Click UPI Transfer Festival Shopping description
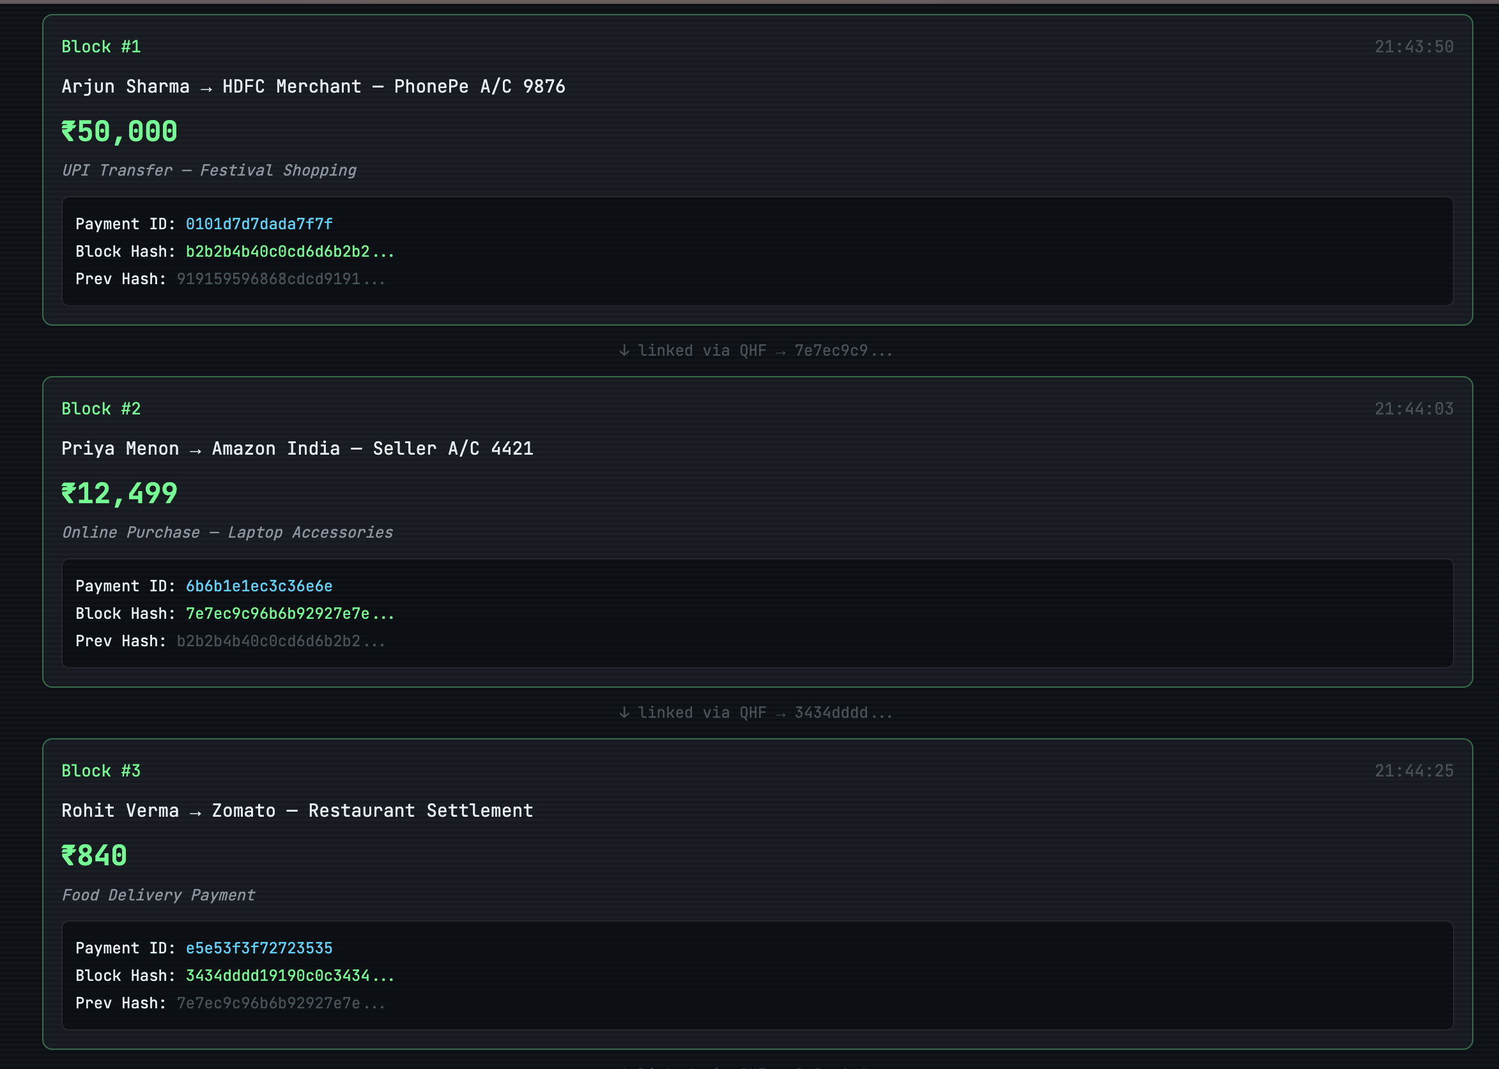This screenshot has height=1069, width=1499. tap(209, 171)
